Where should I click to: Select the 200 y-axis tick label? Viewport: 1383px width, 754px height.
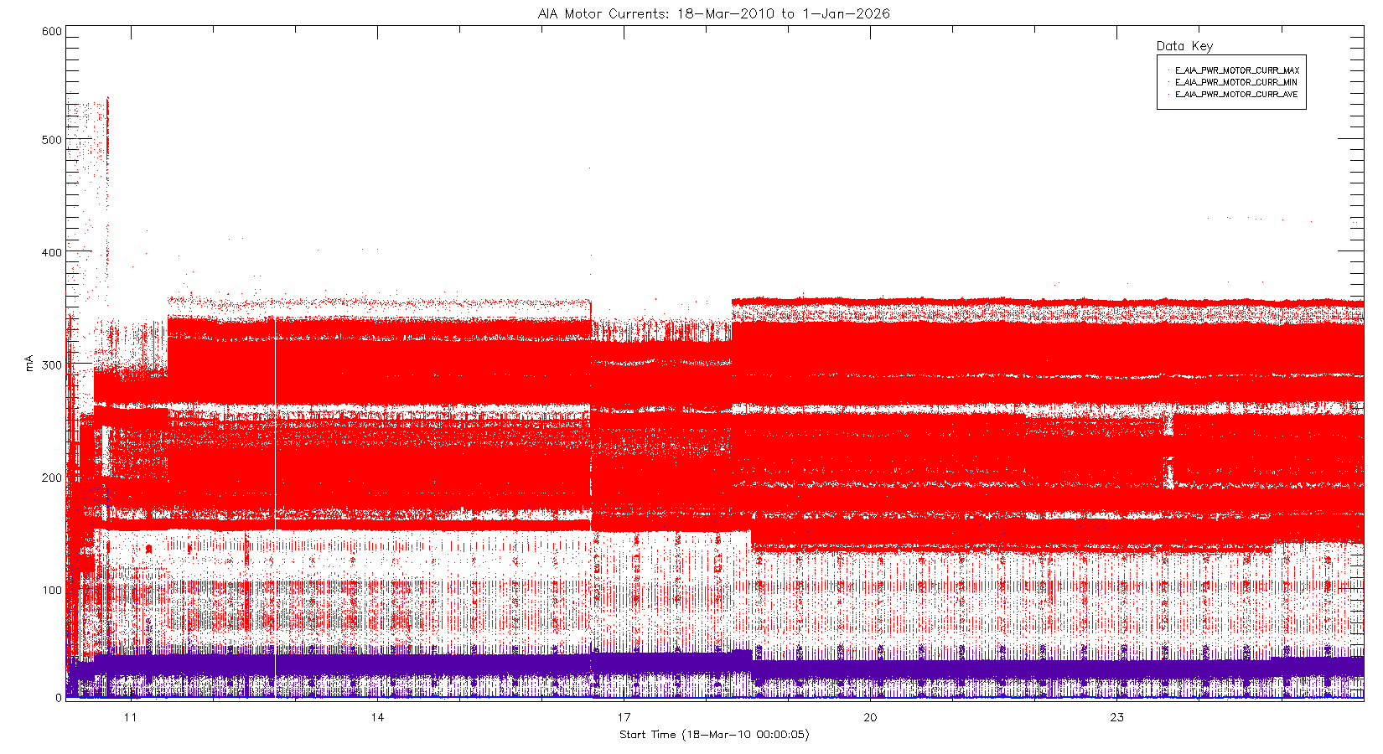[51, 478]
